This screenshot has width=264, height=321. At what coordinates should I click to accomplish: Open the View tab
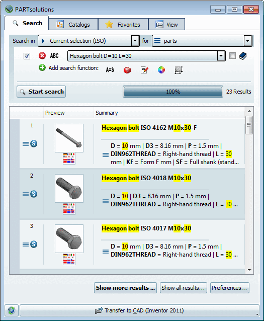(x=166, y=25)
